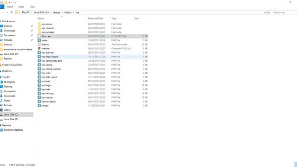This screenshot has width=297, height=167.
Task: Sort files by Type column
Action: point(114,19)
